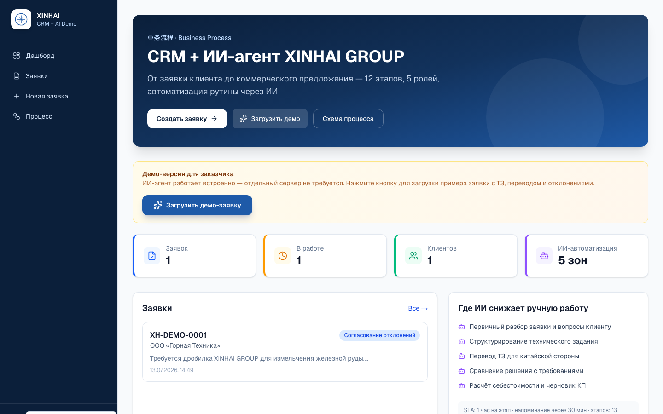Click the Демо-версия для заказчика heading
This screenshot has width=663, height=414.
tap(188, 174)
